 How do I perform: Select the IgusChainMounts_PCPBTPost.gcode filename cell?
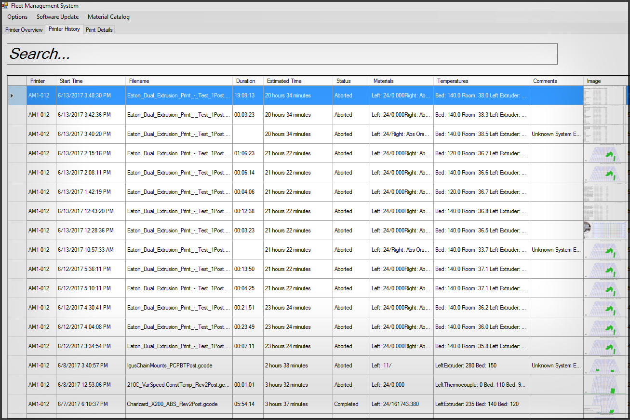[179, 366]
